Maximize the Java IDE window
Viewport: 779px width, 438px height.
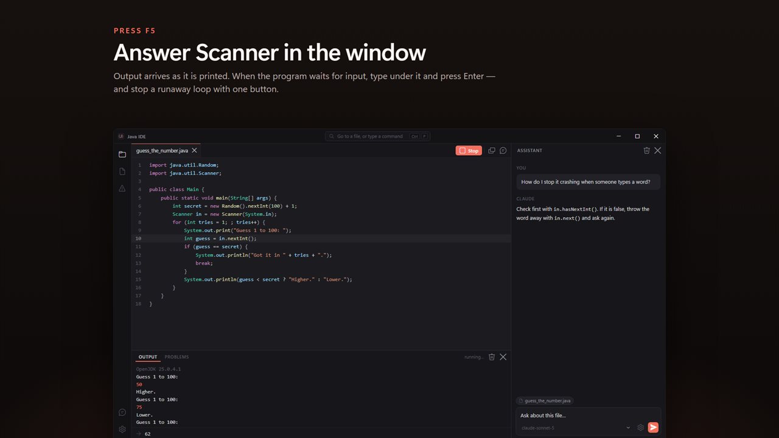(x=637, y=136)
